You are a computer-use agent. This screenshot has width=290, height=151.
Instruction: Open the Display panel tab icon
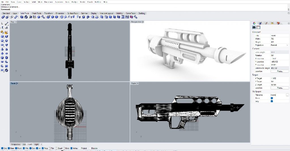click(260, 23)
